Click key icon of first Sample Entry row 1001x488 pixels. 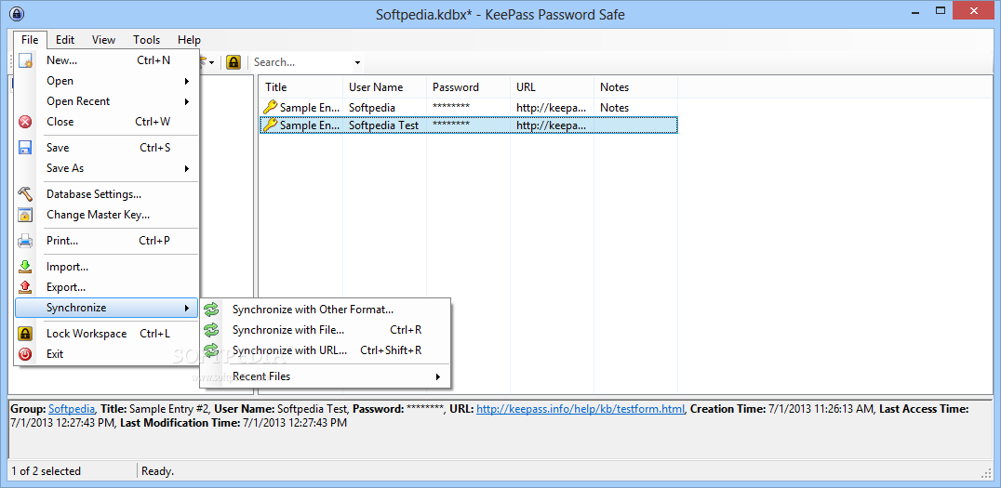(x=270, y=107)
